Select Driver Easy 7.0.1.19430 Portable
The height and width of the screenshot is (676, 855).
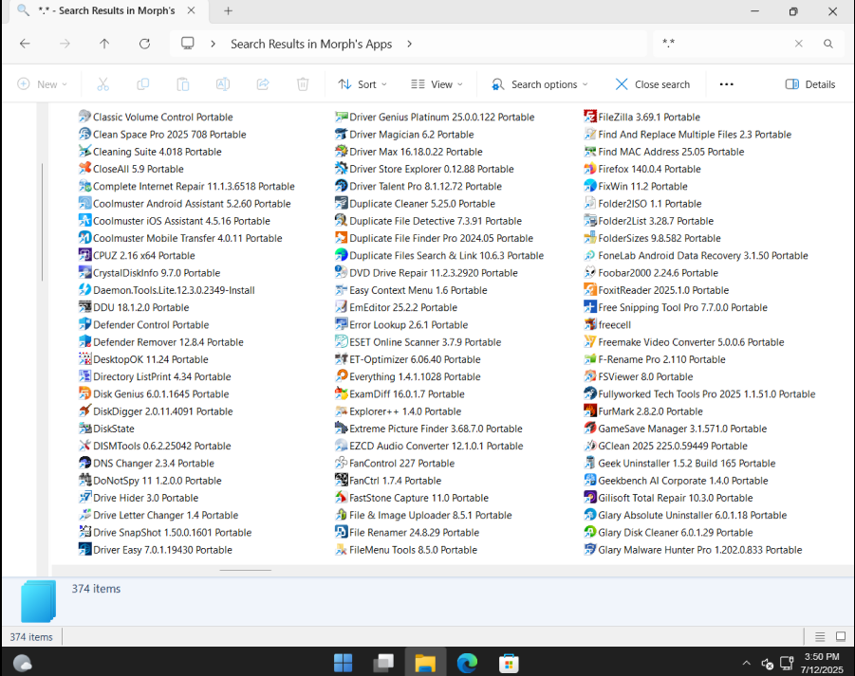pos(156,550)
